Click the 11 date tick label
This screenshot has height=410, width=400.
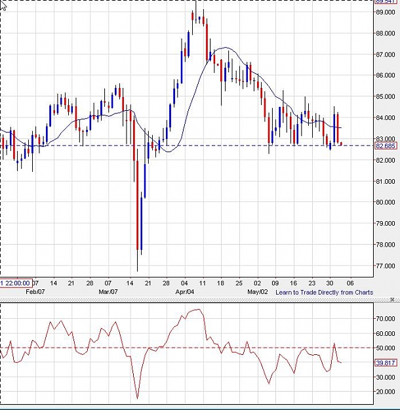(203, 283)
